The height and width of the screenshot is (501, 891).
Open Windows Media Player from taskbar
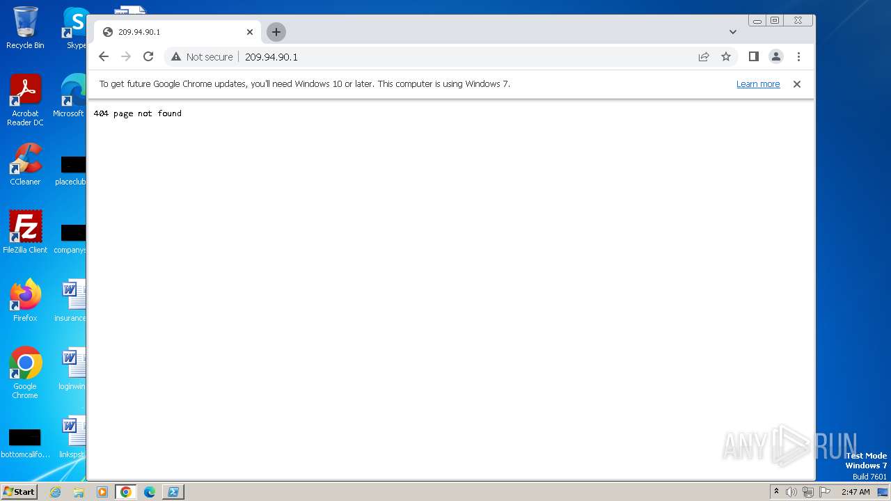(102, 492)
